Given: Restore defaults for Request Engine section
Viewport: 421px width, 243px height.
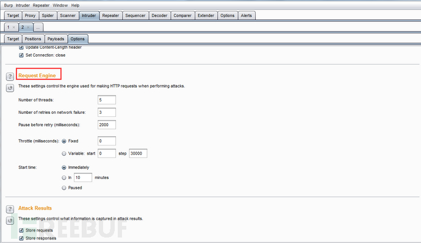Looking at the screenshot, I should pos(10,88).
